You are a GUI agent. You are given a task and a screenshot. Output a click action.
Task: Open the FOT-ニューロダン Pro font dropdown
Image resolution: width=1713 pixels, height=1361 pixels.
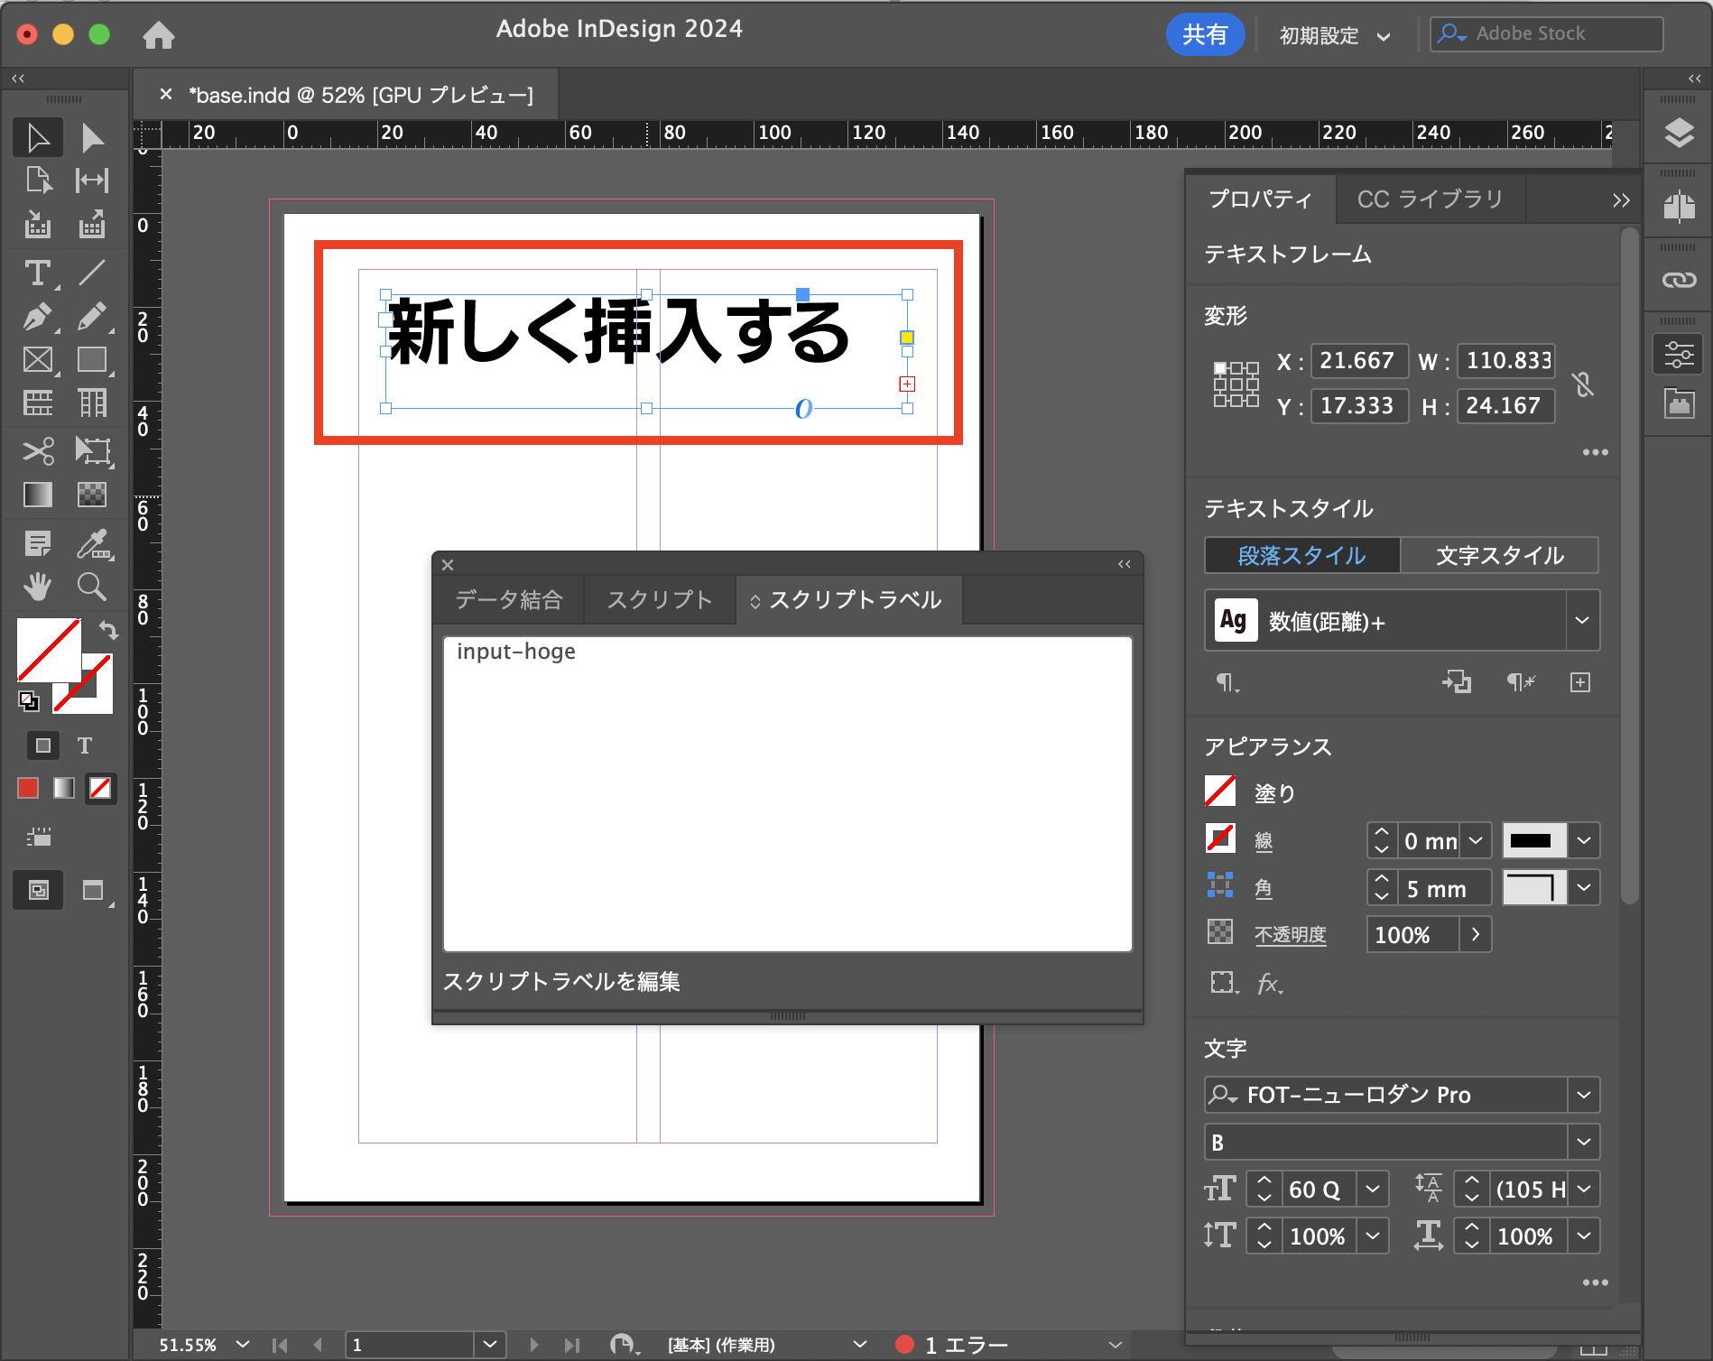tap(1584, 1095)
